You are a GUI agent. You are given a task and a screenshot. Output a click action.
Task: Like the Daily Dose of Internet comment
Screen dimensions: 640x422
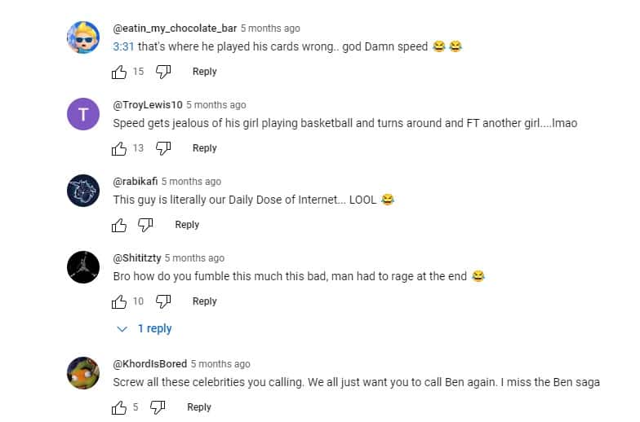pyautogui.click(x=119, y=225)
